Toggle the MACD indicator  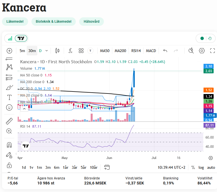coord(151,51)
